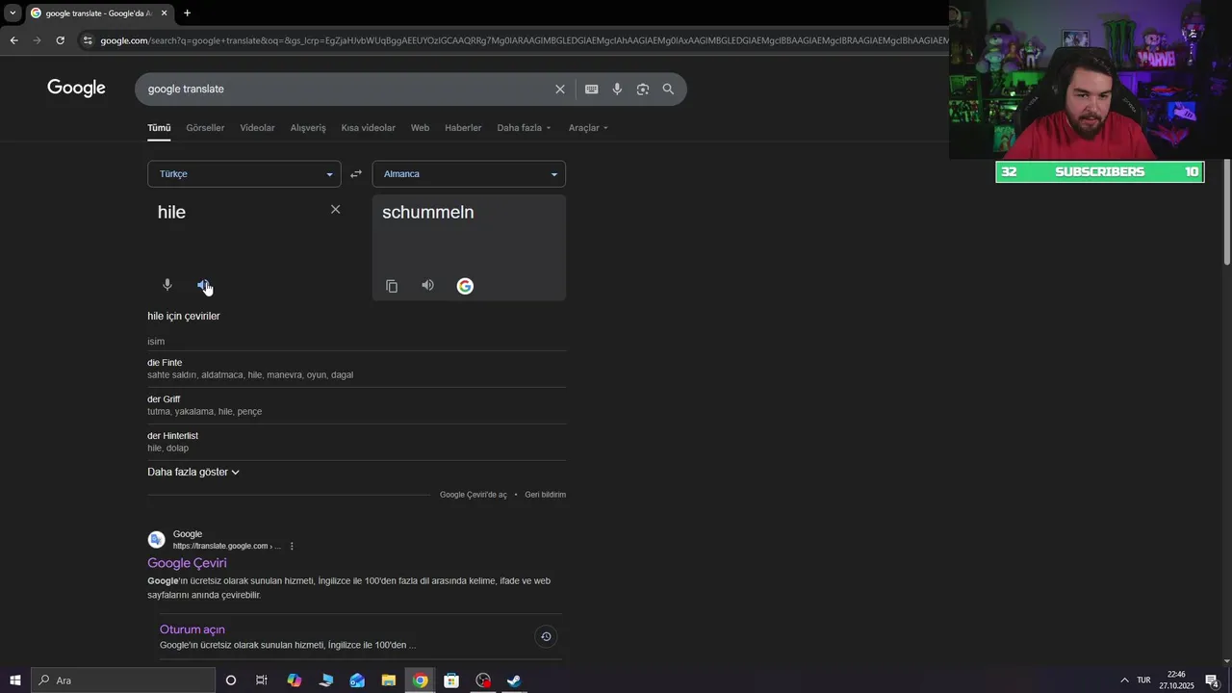Expand 'Daha fazla göster' translations

pos(193,472)
